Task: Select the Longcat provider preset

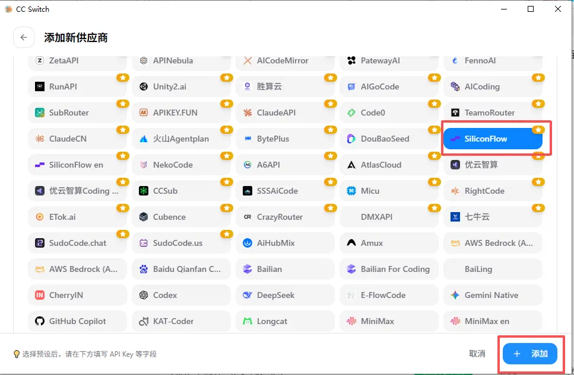Action: click(x=285, y=321)
